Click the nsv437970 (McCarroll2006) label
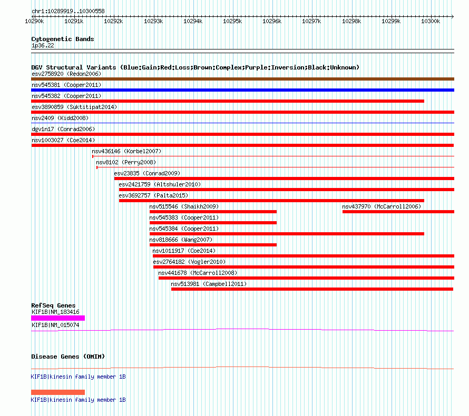 382,206
